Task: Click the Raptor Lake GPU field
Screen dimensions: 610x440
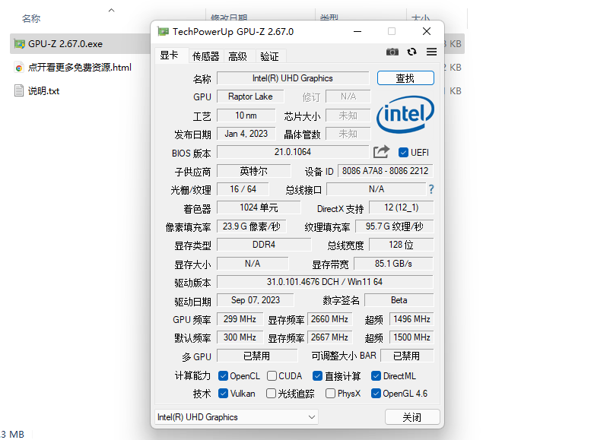Action: coord(250,97)
